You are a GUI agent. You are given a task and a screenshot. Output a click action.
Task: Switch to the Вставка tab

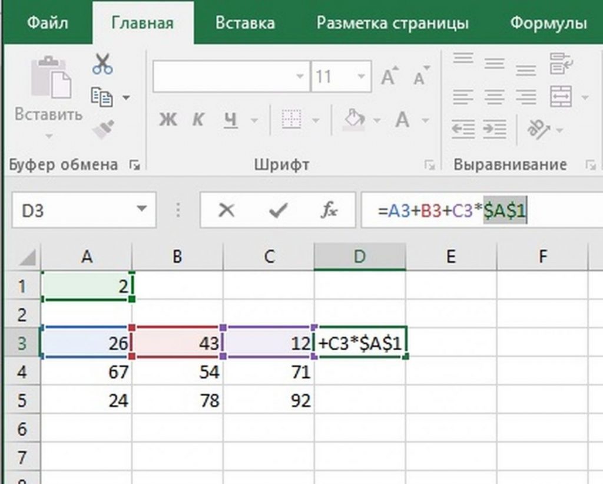(x=244, y=23)
